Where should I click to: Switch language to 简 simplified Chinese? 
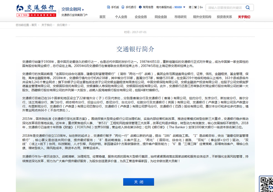pos(190,7)
